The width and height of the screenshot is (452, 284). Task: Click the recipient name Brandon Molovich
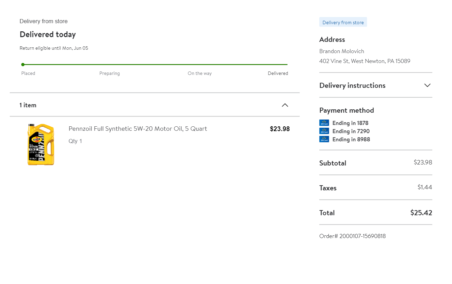[342, 51]
